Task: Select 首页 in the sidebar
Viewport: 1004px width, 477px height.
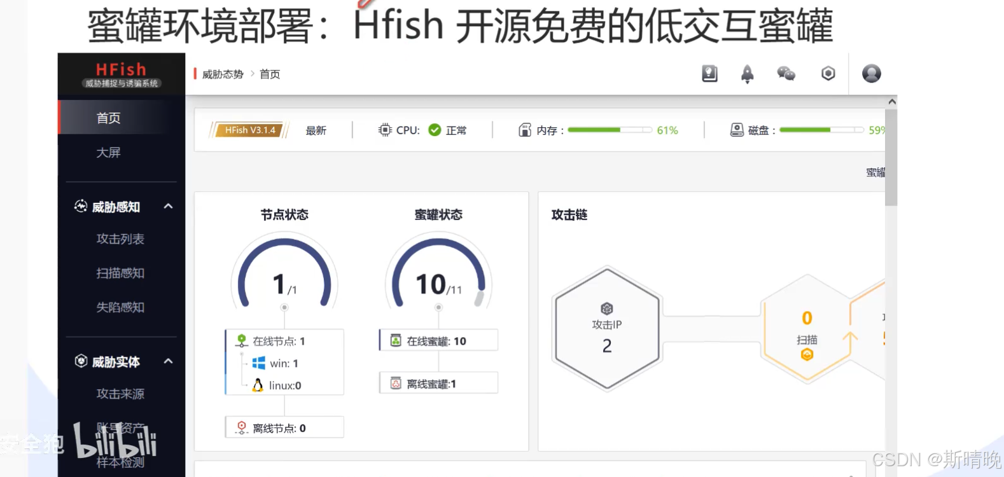Action: 122,118
